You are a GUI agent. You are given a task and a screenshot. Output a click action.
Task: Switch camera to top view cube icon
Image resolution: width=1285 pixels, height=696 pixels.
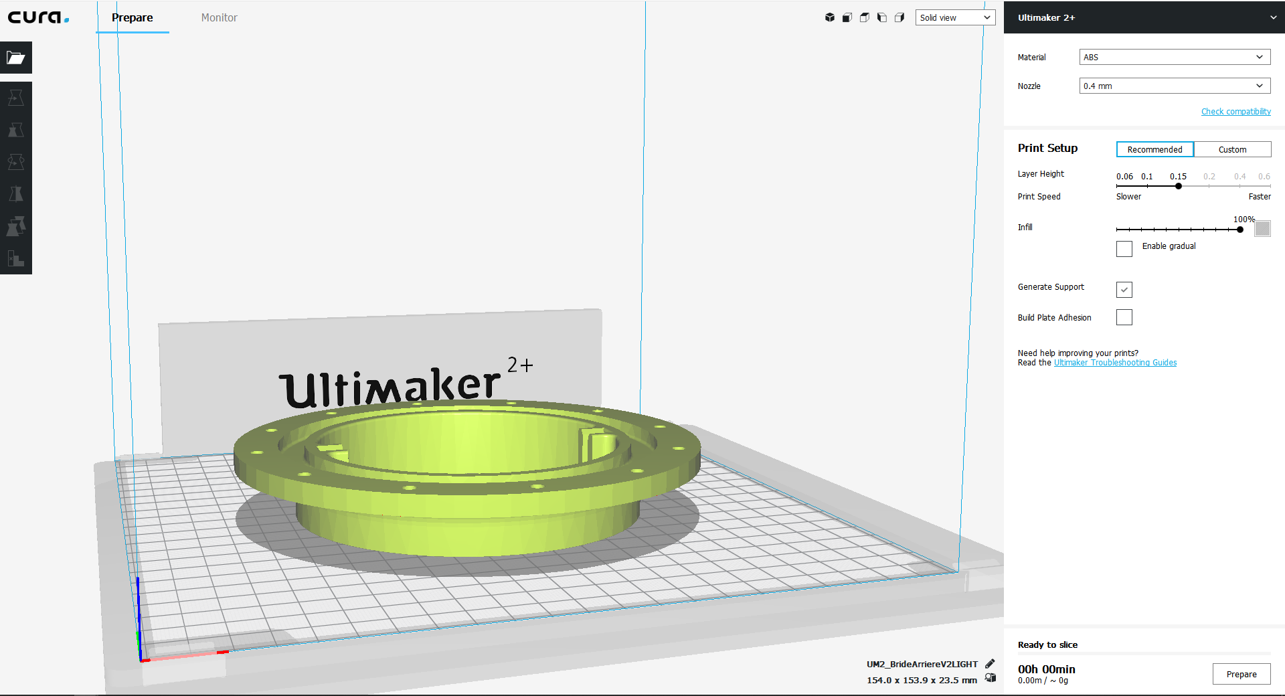click(x=865, y=17)
